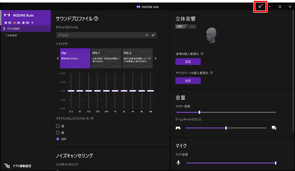Click the アプリ連動設定 link icon

click(x=7, y=166)
